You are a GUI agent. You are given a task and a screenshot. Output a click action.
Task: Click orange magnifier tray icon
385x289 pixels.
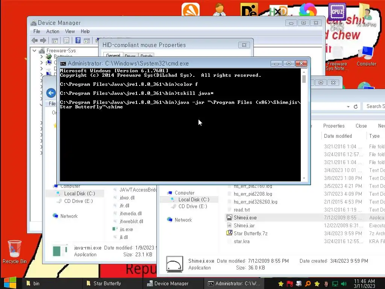[x=308, y=284]
